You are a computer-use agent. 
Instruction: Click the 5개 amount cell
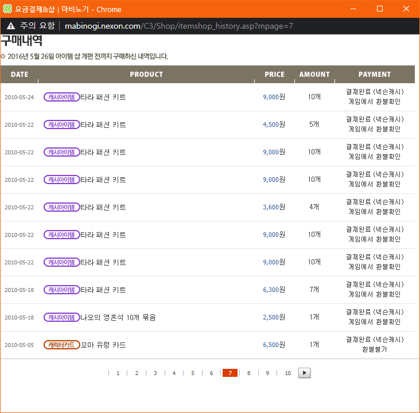(x=314, y=124)
